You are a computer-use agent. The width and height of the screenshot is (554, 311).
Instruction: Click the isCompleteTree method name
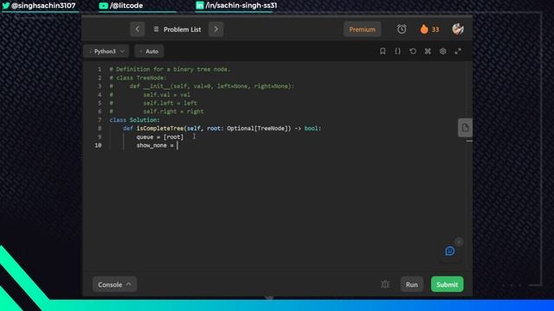click(x=160, y=129)
